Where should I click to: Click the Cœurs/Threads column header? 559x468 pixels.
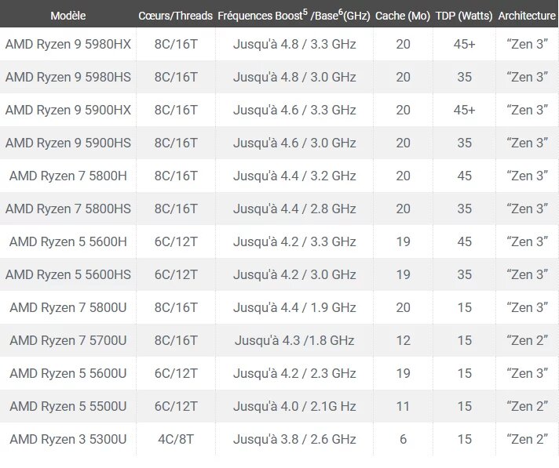pos(175,16)
